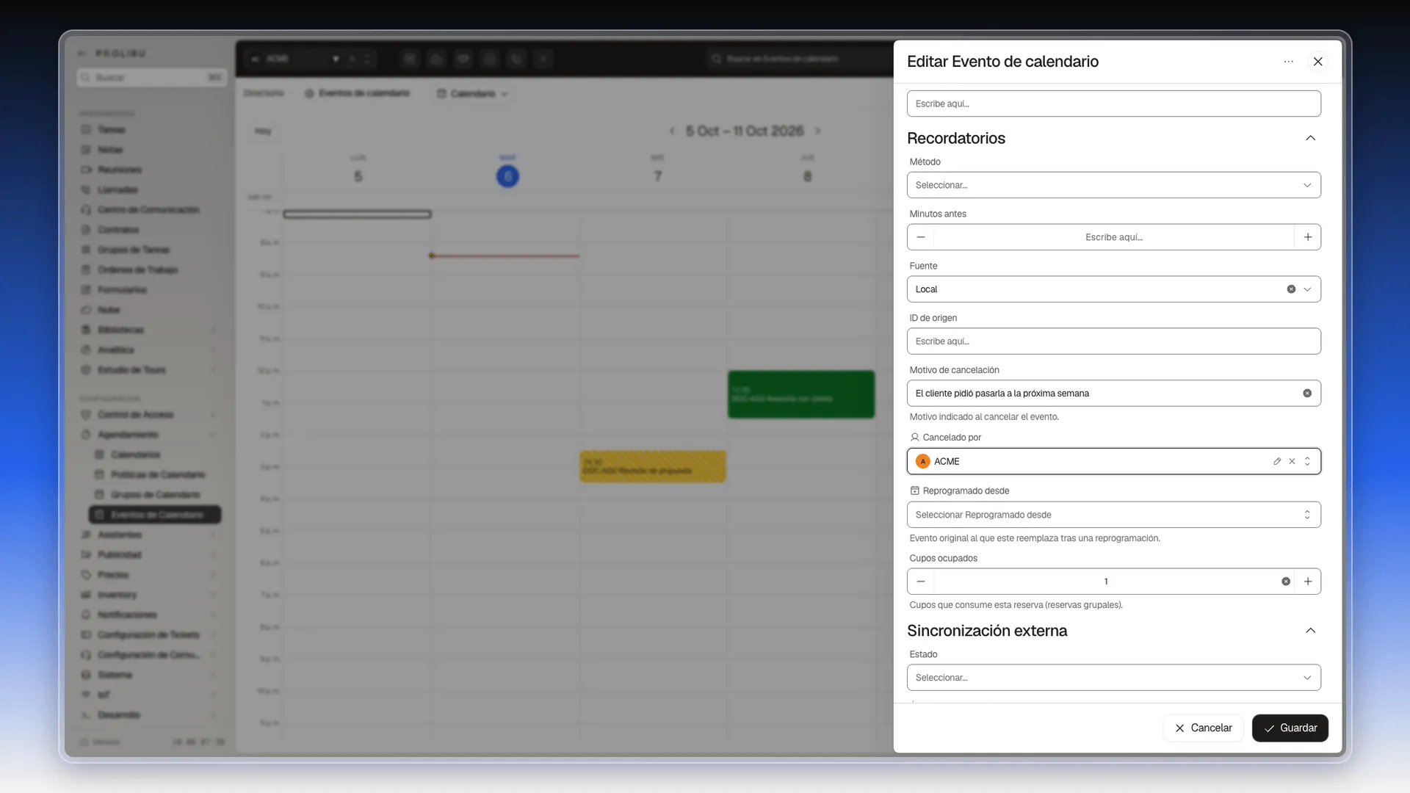
Task: Open the yellow event on the calendar
Action: pos(653,466)
